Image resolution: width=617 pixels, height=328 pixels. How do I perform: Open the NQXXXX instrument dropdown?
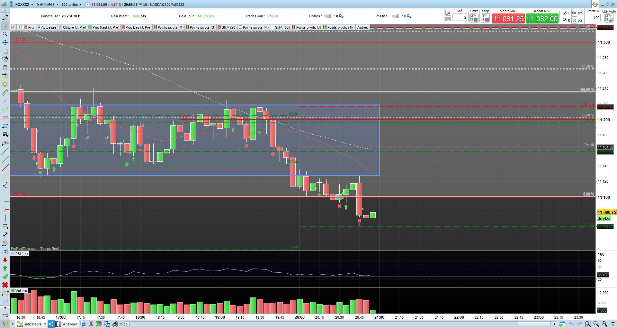[24, 5]
